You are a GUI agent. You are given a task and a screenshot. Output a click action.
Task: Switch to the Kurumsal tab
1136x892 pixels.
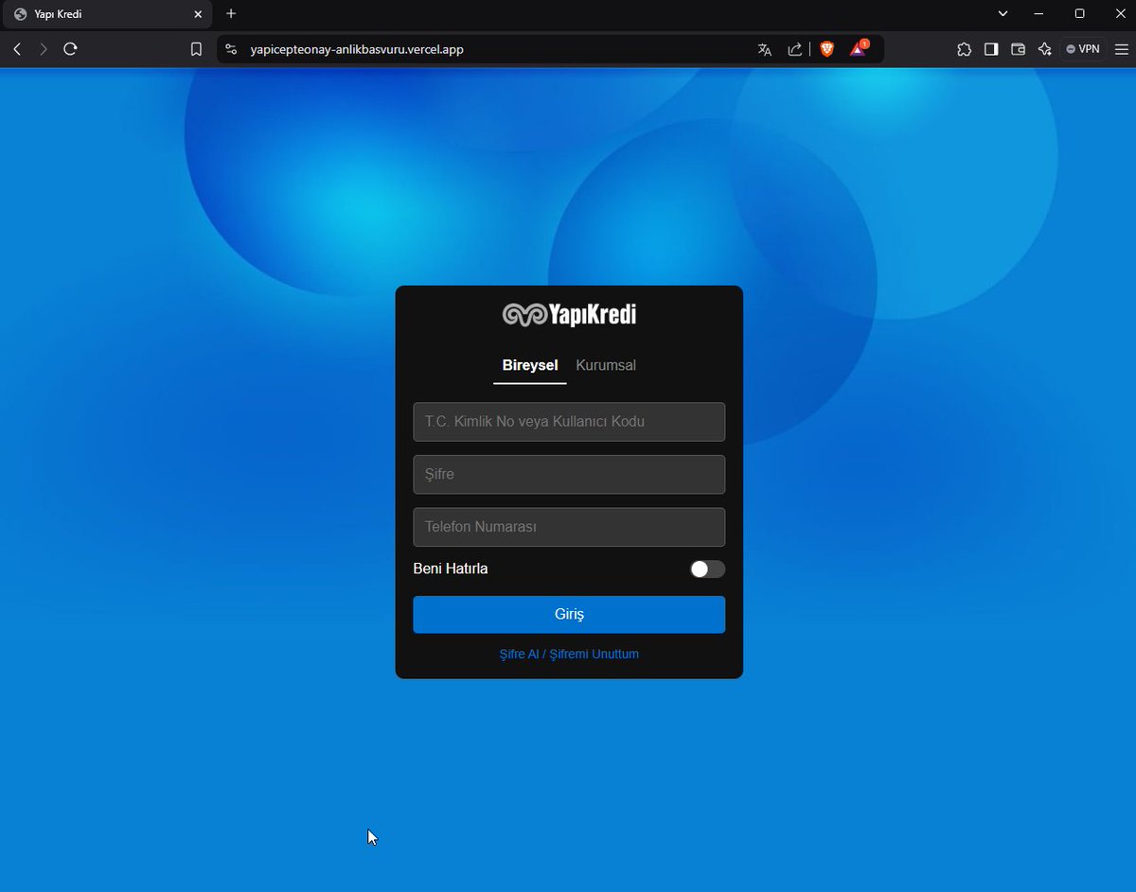[x=606, y=365]
